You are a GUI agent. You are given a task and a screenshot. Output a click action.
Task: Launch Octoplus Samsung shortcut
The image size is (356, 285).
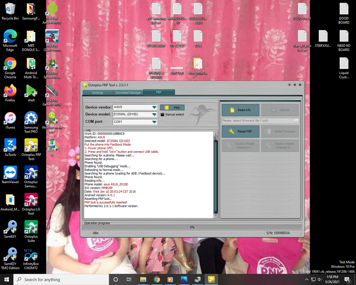coord(31,177)
